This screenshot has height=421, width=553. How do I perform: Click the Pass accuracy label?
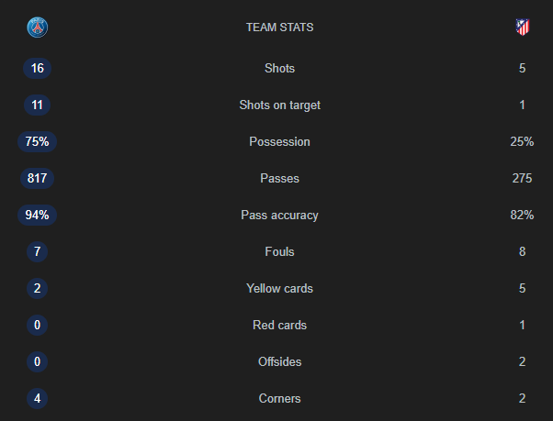tap(279, 215)
